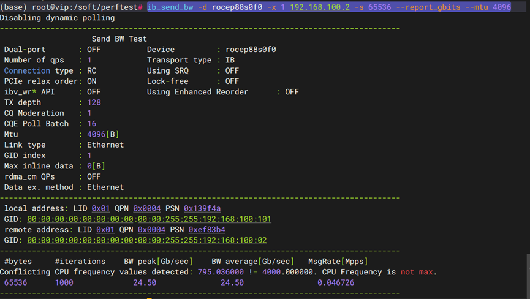Click the local GID ending in 100:101
Screen dimensions: 530x299
[x=149, y=219]
